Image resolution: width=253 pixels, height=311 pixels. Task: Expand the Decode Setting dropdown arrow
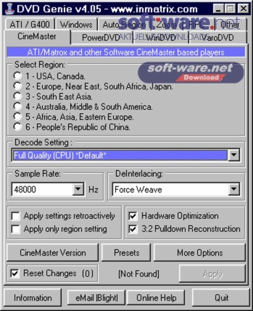[x=234, y=155]
